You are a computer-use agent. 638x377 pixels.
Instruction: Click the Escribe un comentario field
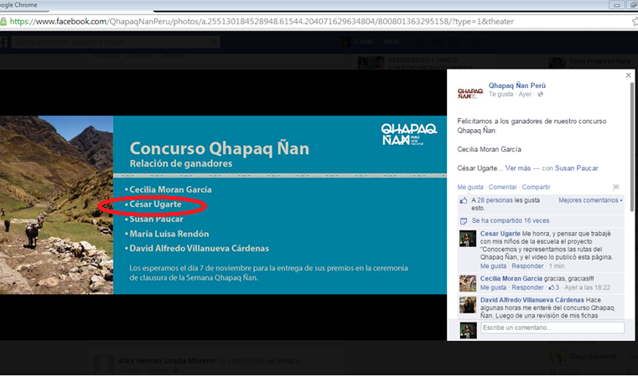(x=552, y=328)
